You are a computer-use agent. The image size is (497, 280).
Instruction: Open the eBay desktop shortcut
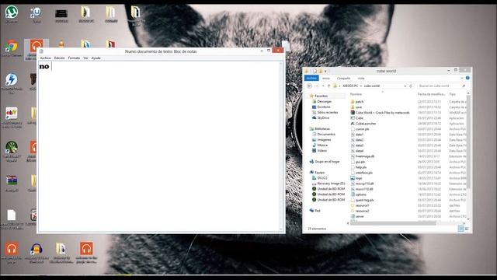click(x=12, y=114)
